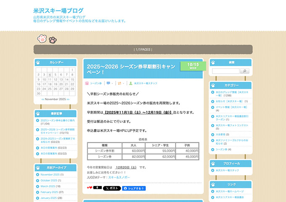Click the 82,000円 price cell
The height and width of the screenshot is (202, 286).
tap(133, 157)
